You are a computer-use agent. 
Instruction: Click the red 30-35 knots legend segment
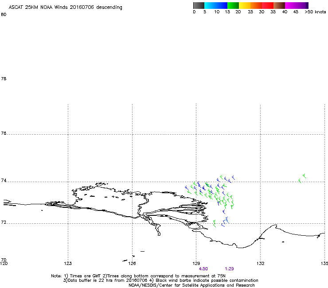pos(268,5)
